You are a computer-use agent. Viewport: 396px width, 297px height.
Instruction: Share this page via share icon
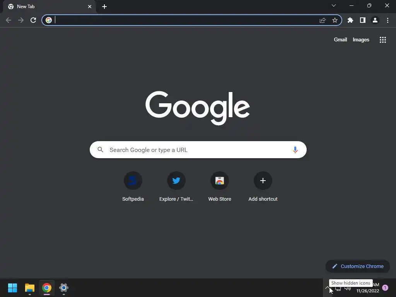click(323, 20)
